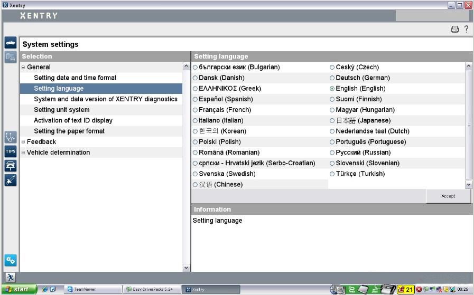Open the vehicle selection sidebar icon
This screenshot has height=295, width=474.
click(x=11, y=43)
